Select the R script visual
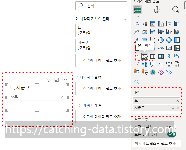Viewport: 186px width, 150px height. click(x=169, y=56)
